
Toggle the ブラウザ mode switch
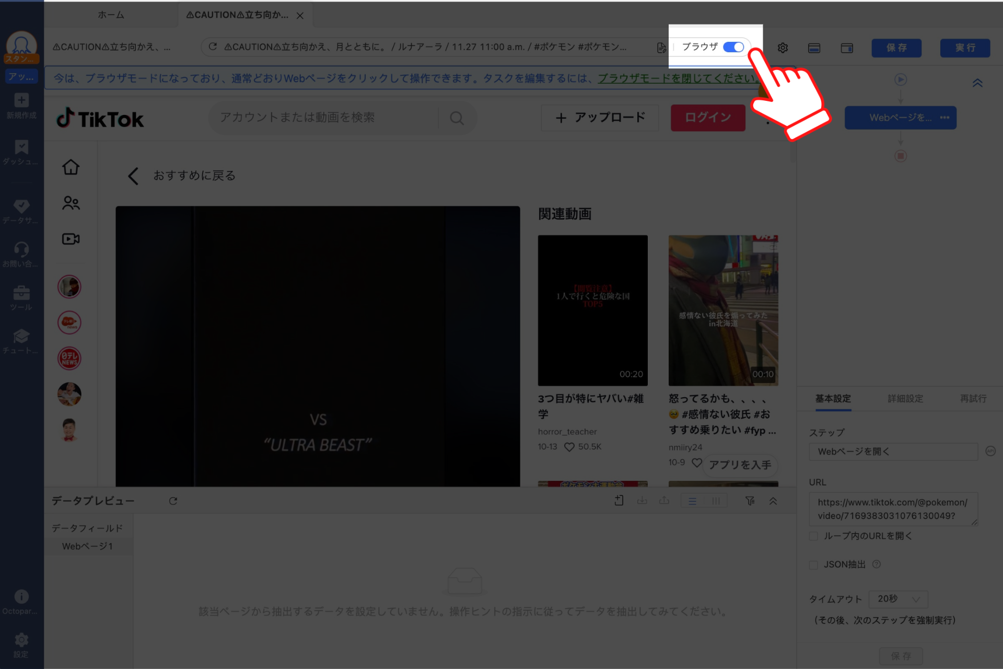point(733,47)
